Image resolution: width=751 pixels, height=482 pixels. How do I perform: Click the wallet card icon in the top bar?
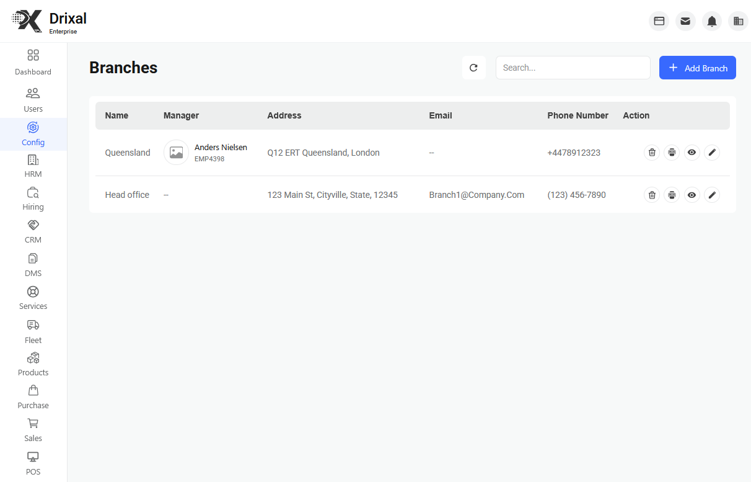(659, 20)
